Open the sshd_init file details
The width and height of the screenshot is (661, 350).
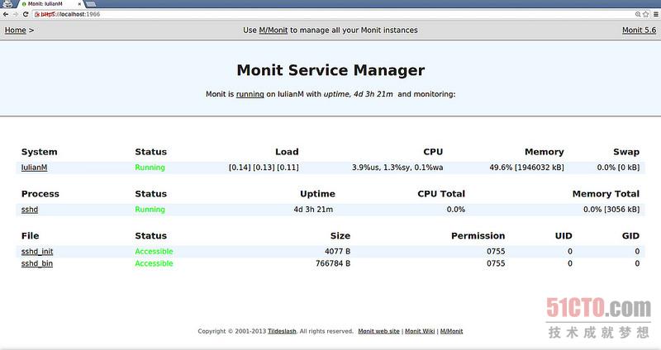pos(37,252)
